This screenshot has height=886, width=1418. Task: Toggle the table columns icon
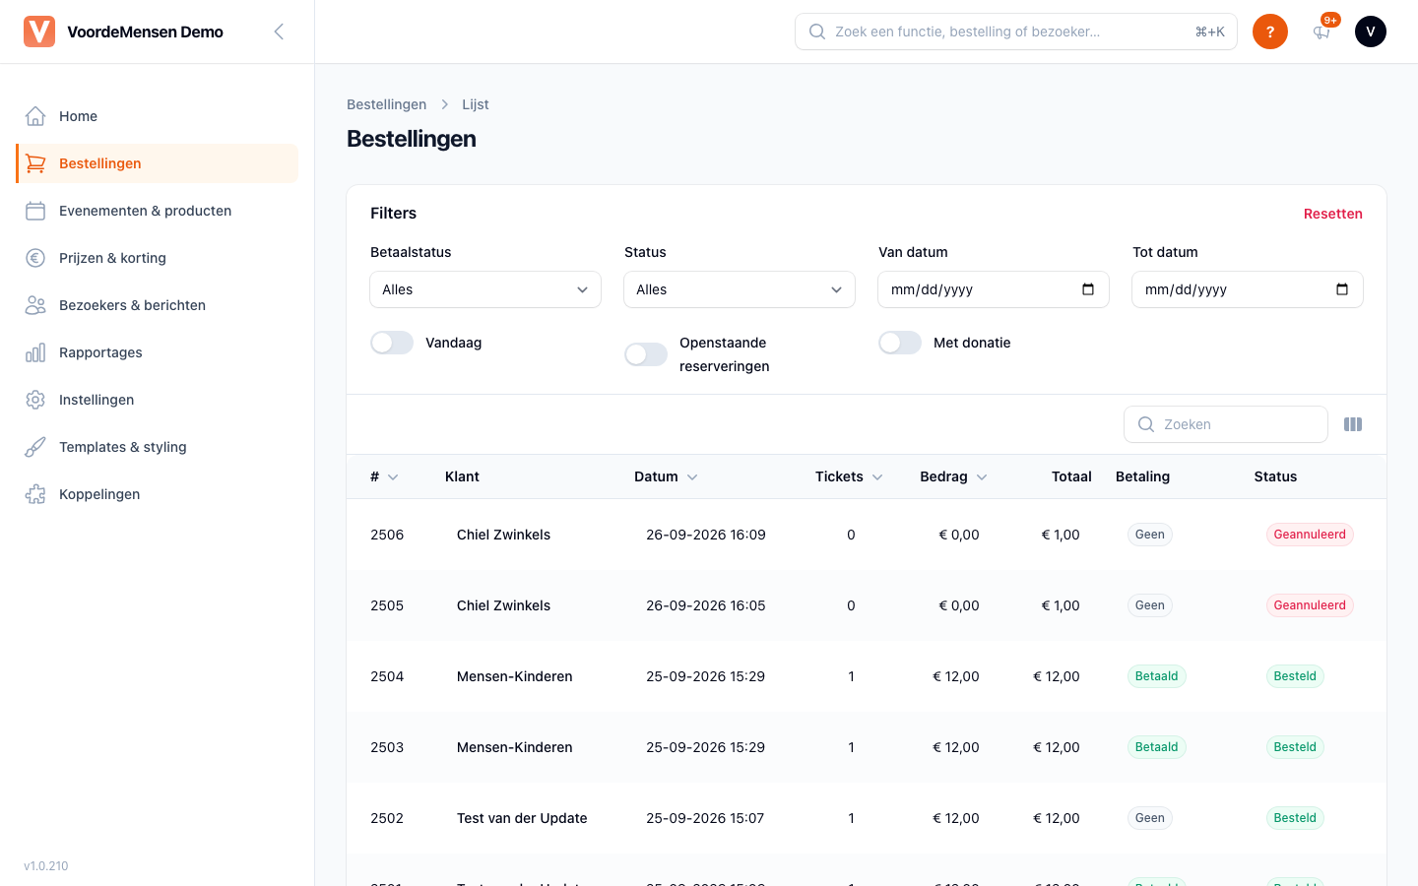pyautogui.click(x=1353, y=424)
